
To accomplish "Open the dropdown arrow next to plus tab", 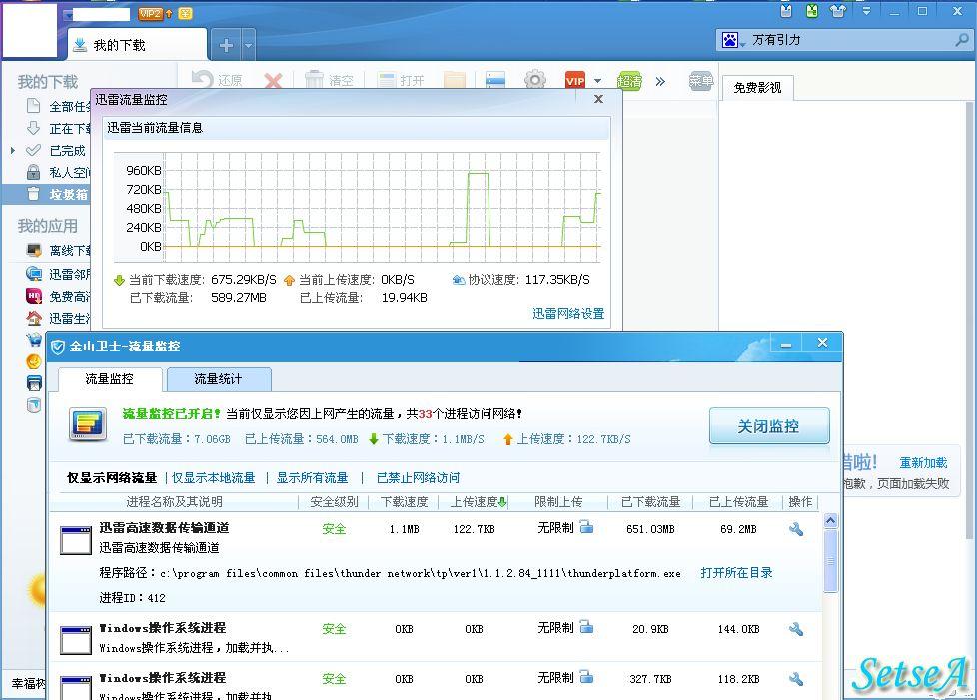I will [248, 45].
